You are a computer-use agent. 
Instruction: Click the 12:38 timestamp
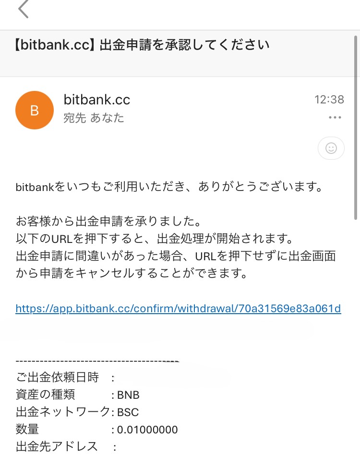pos(329,100)
